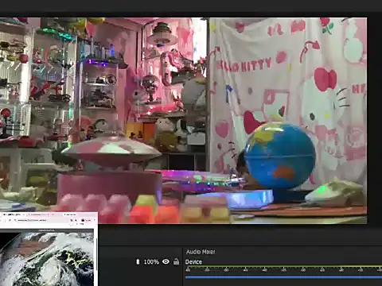Click the extensions icon in browser toolbar
The width and height of the screenshot is (382, 286).
[x=76, y=220]
